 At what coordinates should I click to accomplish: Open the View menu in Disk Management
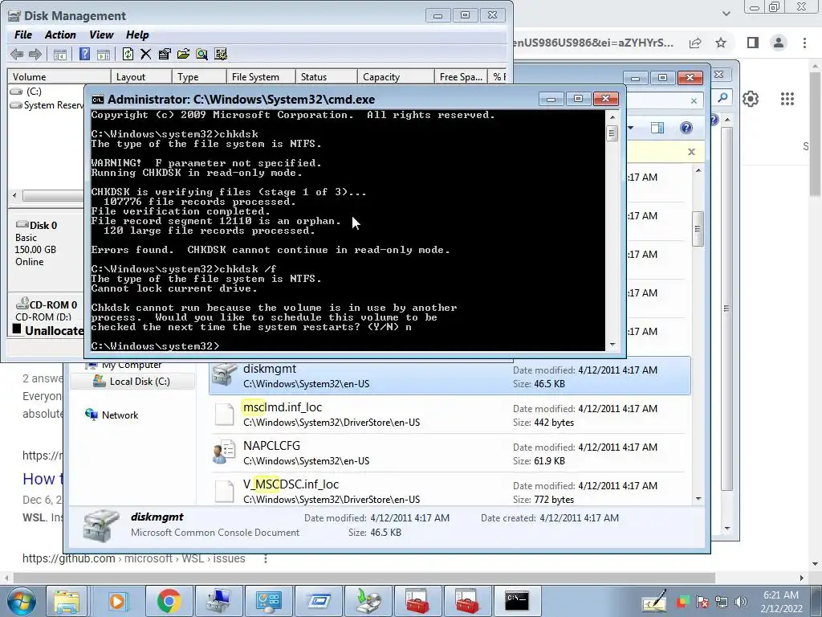(101, 35)
